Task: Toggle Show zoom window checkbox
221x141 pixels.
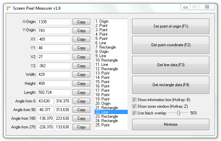Action: tap(134, 106)
